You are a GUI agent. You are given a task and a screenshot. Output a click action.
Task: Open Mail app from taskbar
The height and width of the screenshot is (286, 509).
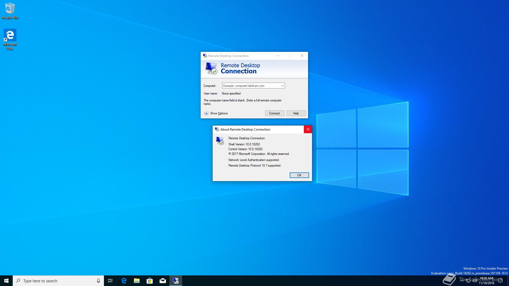[163, 281]
